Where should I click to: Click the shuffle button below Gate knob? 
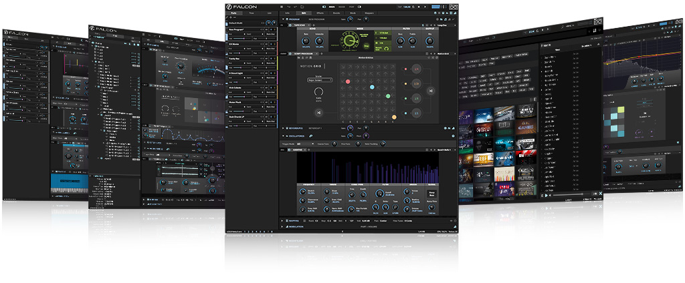point(318,113)
